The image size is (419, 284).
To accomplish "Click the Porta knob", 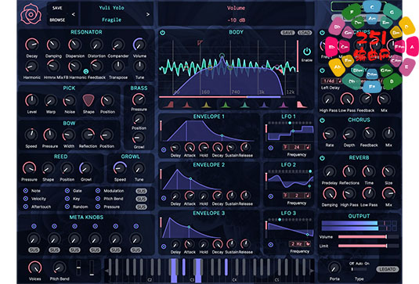I will tap(334, 268).
